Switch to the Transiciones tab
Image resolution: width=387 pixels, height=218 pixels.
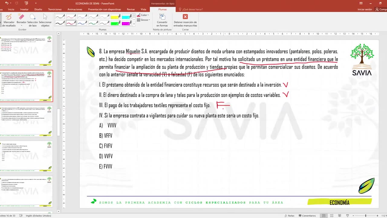tap(55, 9)
